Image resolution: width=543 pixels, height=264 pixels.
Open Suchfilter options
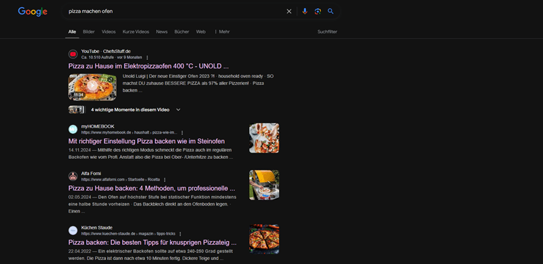point(327,31)
